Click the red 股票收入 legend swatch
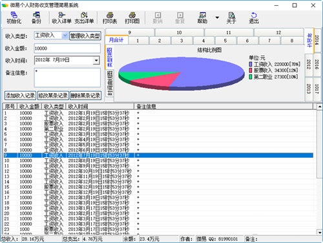Image resolution: width=323 pixels, height=243 pixels. point(251,70)
